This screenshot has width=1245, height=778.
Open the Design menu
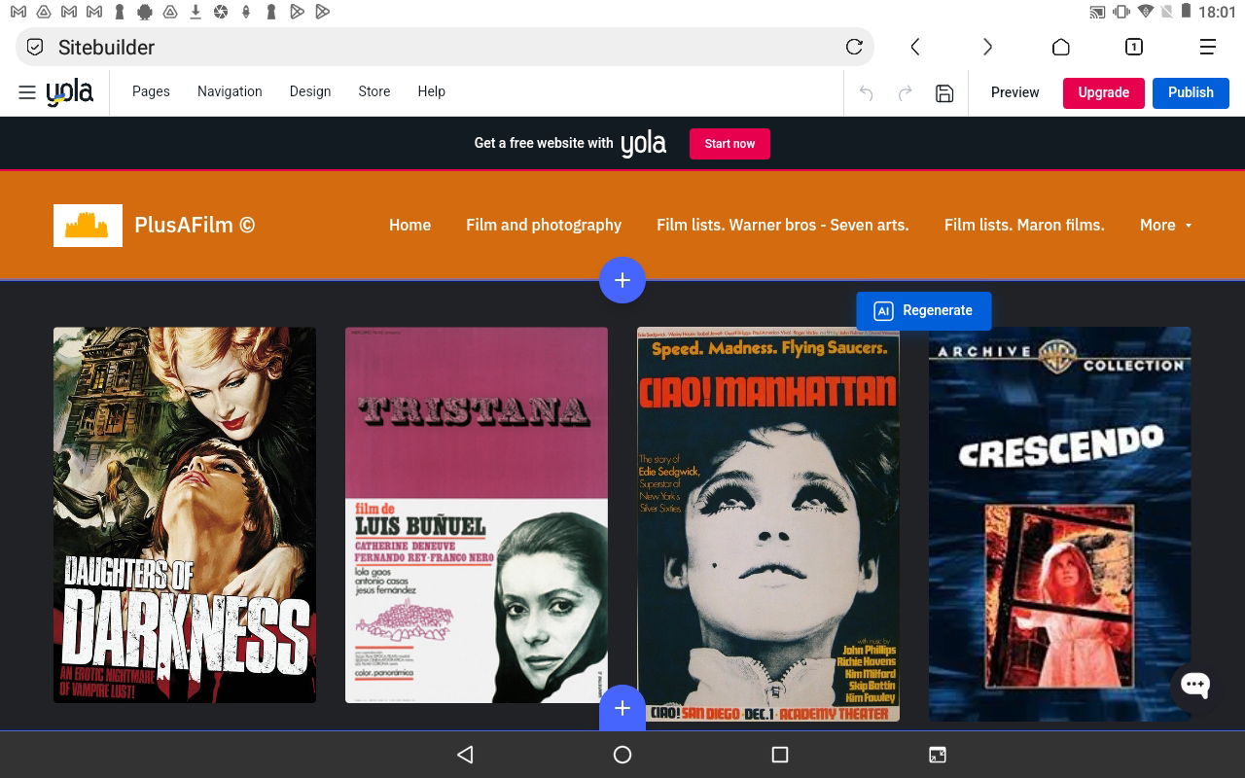[310, 91]
